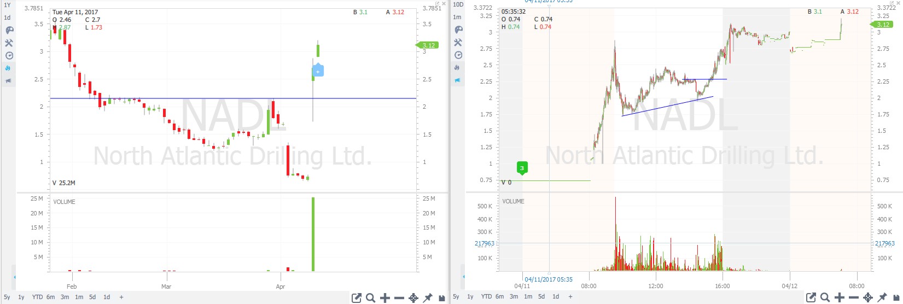Select the YTD range on right chart
This screenshot has height=304, width=903.
pos(486,296)
